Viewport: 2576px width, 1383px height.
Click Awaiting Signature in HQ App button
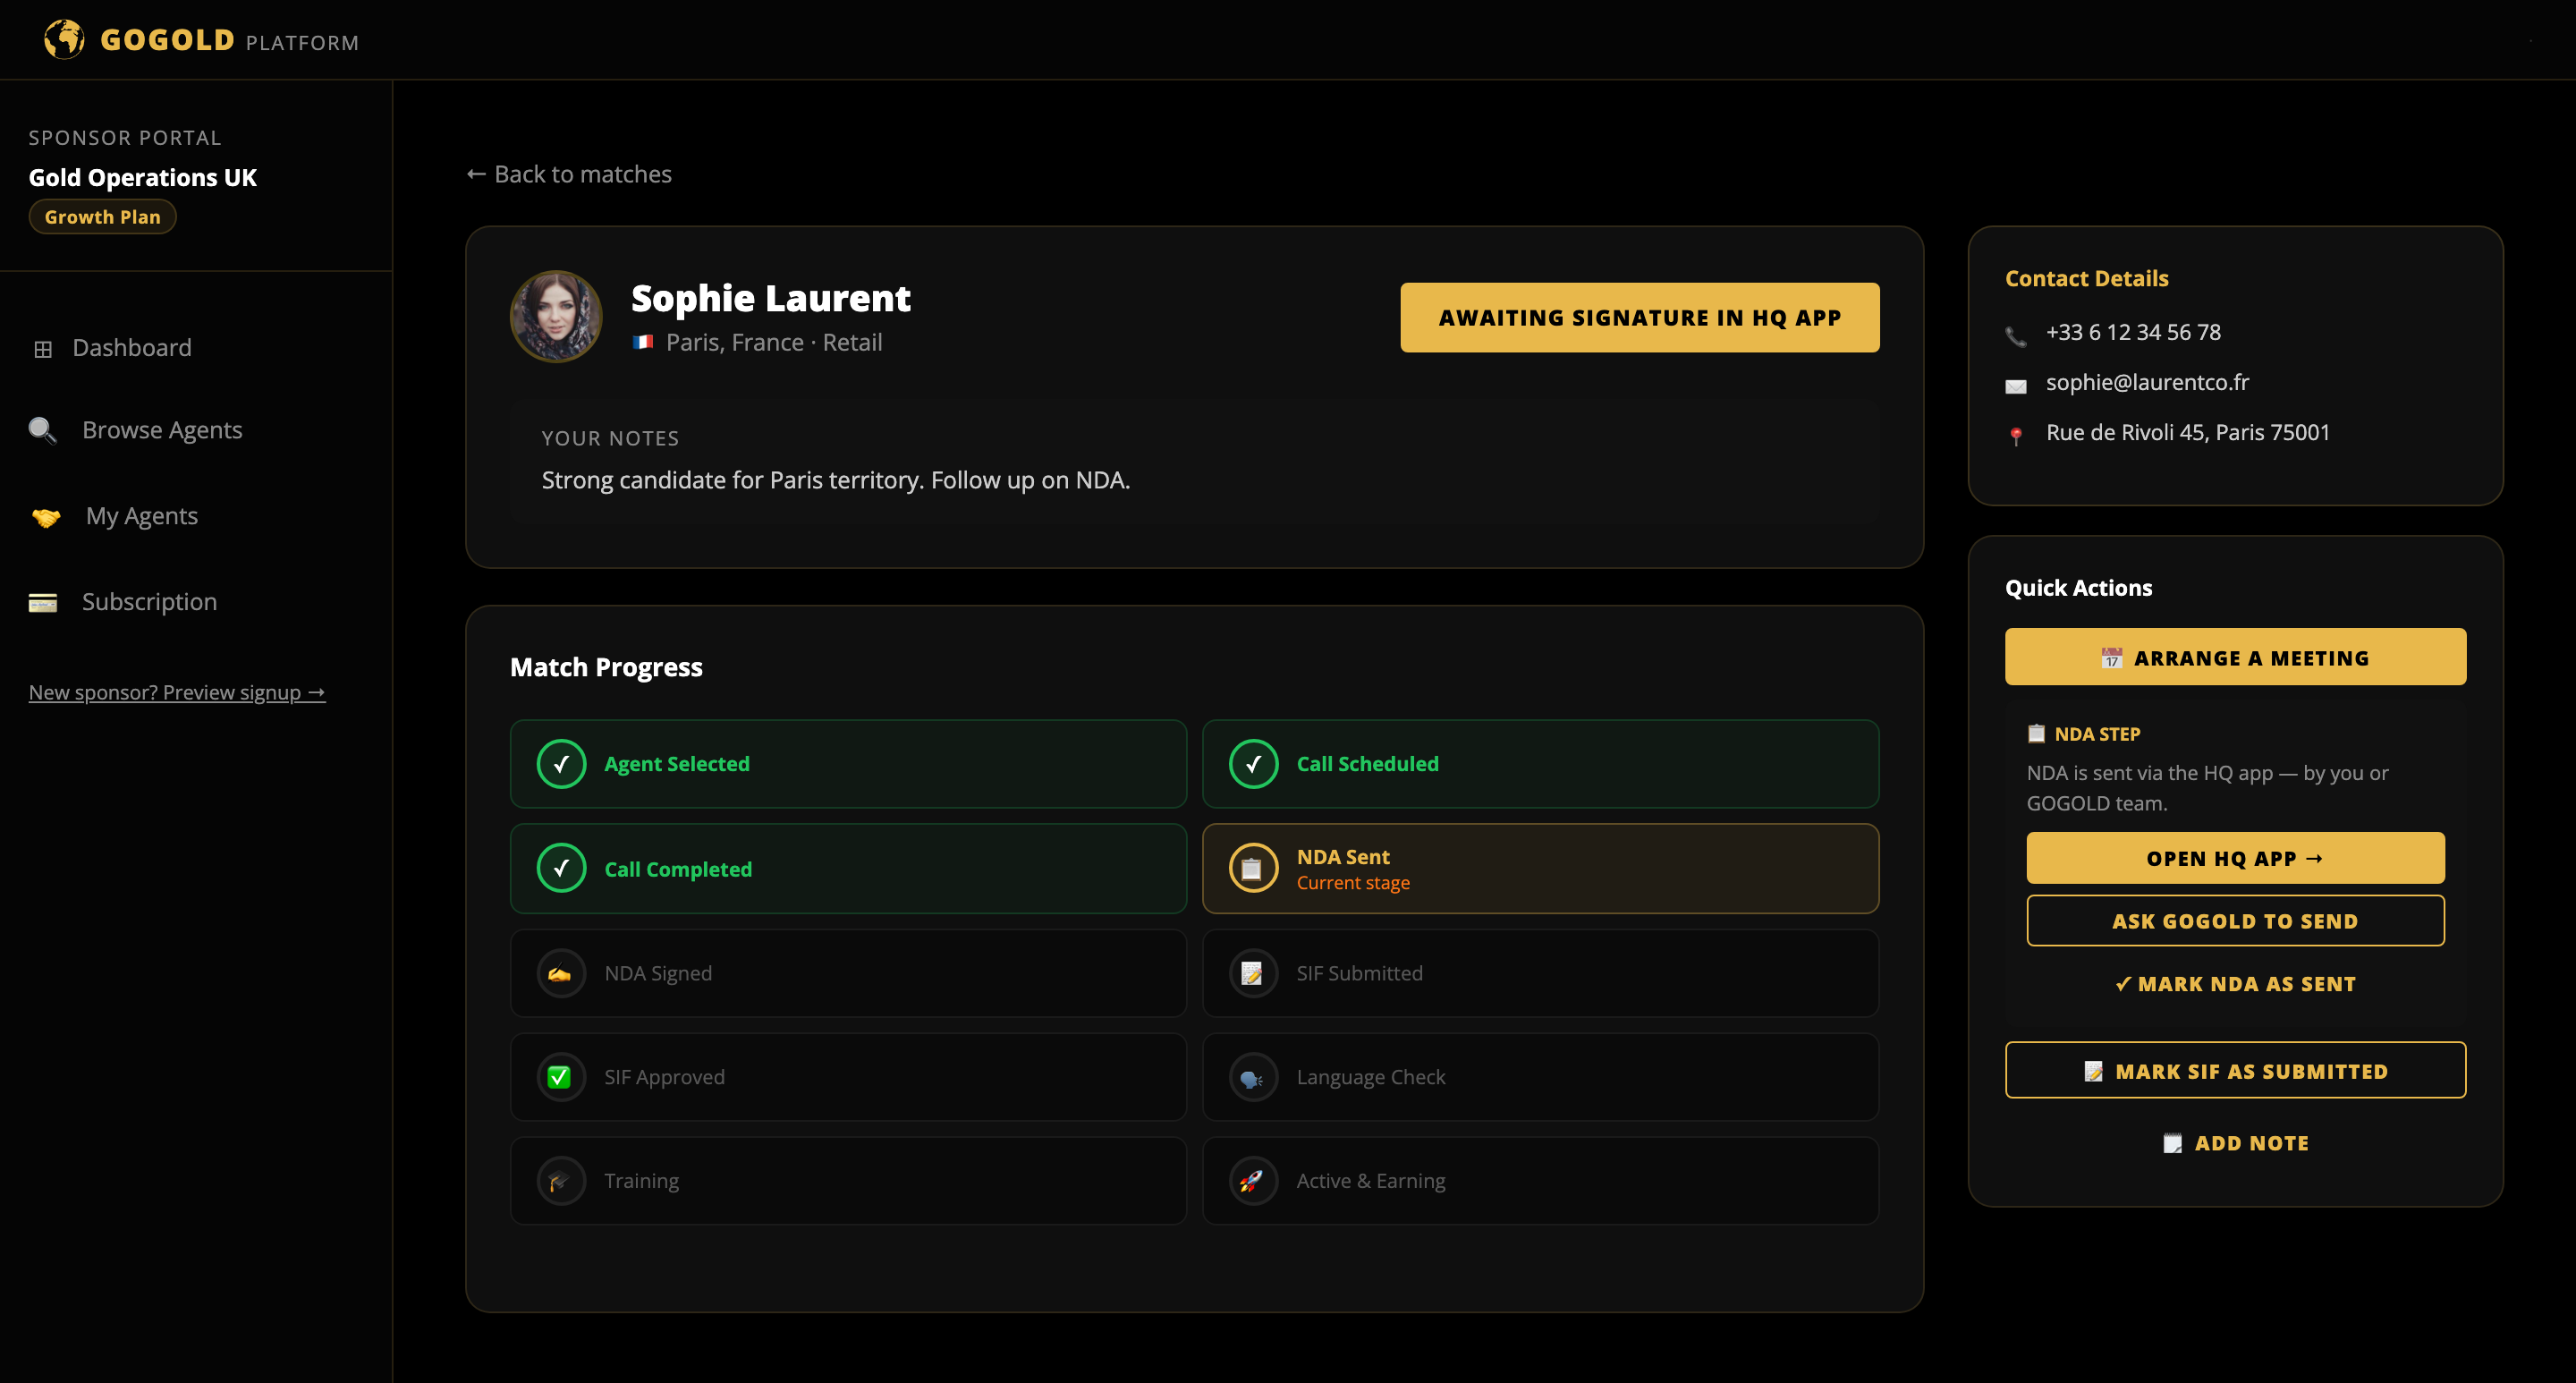pos(1639,317)
